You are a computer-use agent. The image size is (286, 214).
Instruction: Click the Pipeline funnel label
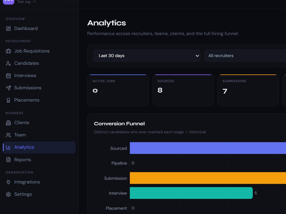119,163
